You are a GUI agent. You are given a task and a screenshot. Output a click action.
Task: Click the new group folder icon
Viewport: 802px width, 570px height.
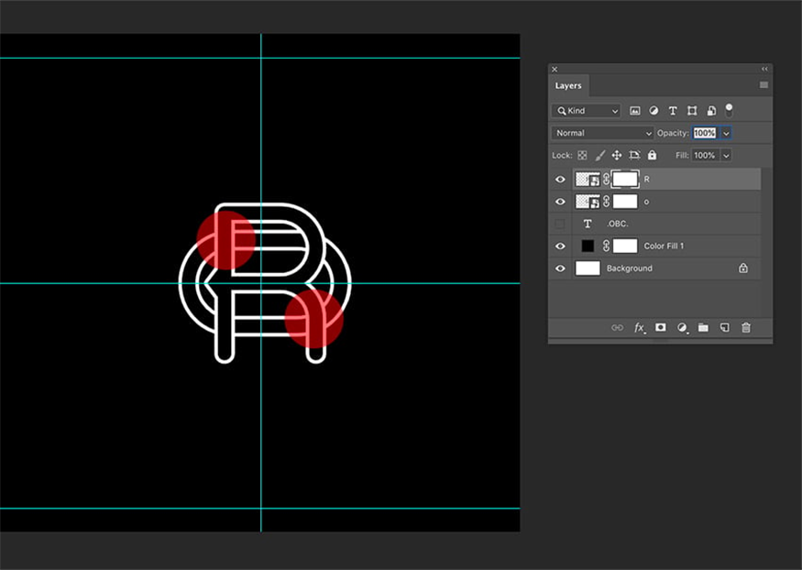(x=703, y=327)
